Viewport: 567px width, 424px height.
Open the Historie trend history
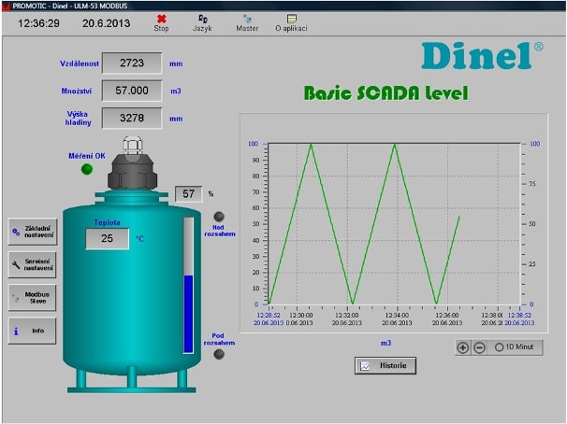(385, 365)
